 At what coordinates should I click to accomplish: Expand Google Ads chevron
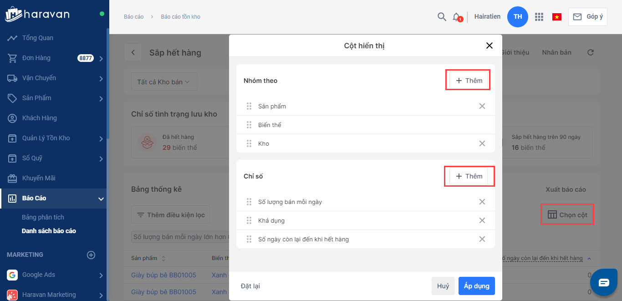(x=101, y=275)
